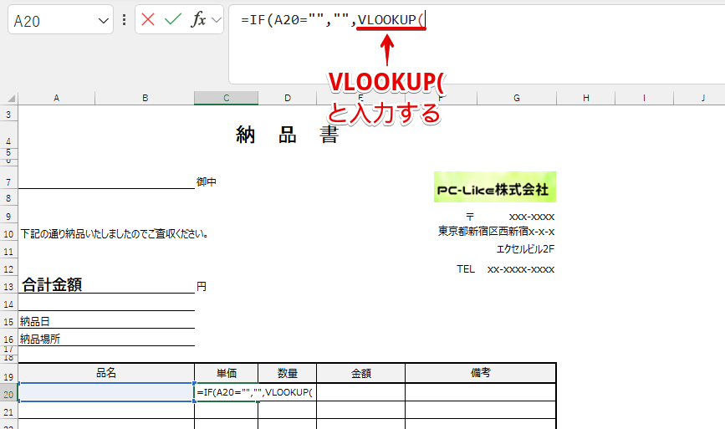
Task: Select row 3 header
Action: [x=9, y=115]
